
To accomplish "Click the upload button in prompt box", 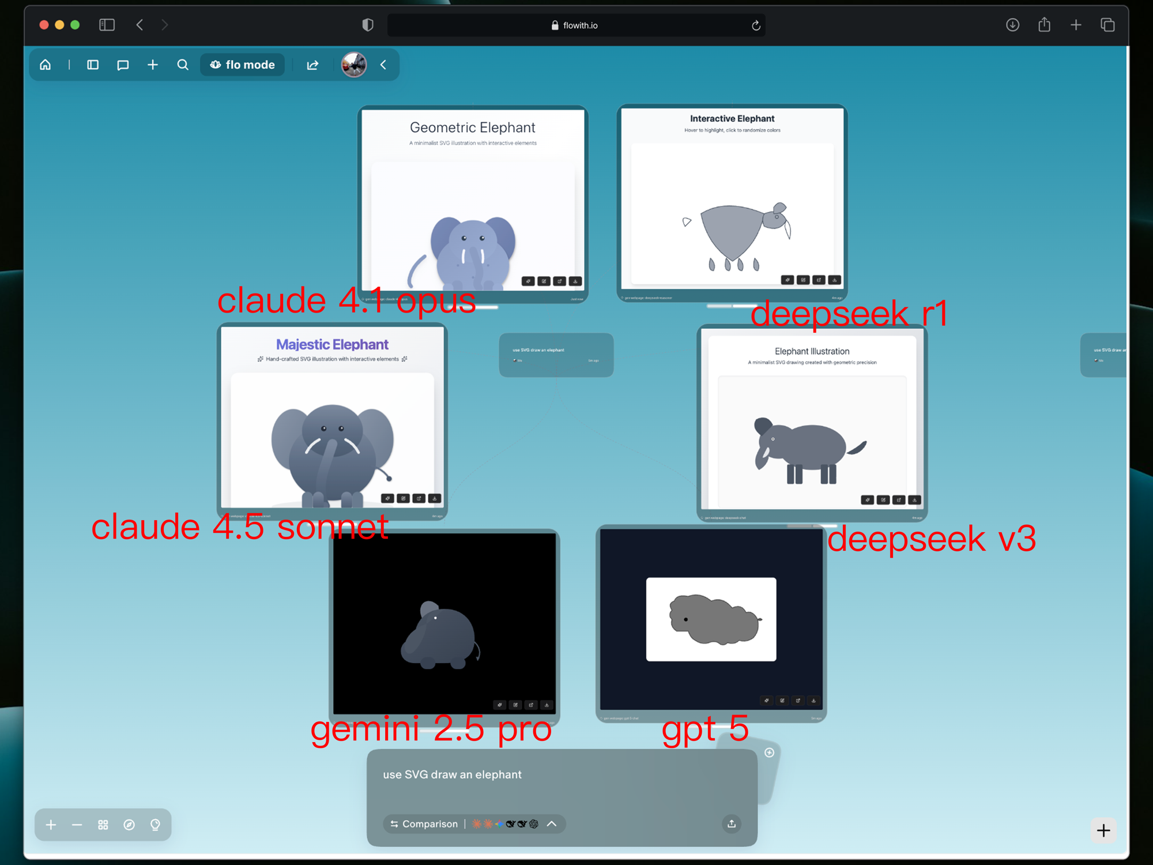I will (x=732, y=823).
